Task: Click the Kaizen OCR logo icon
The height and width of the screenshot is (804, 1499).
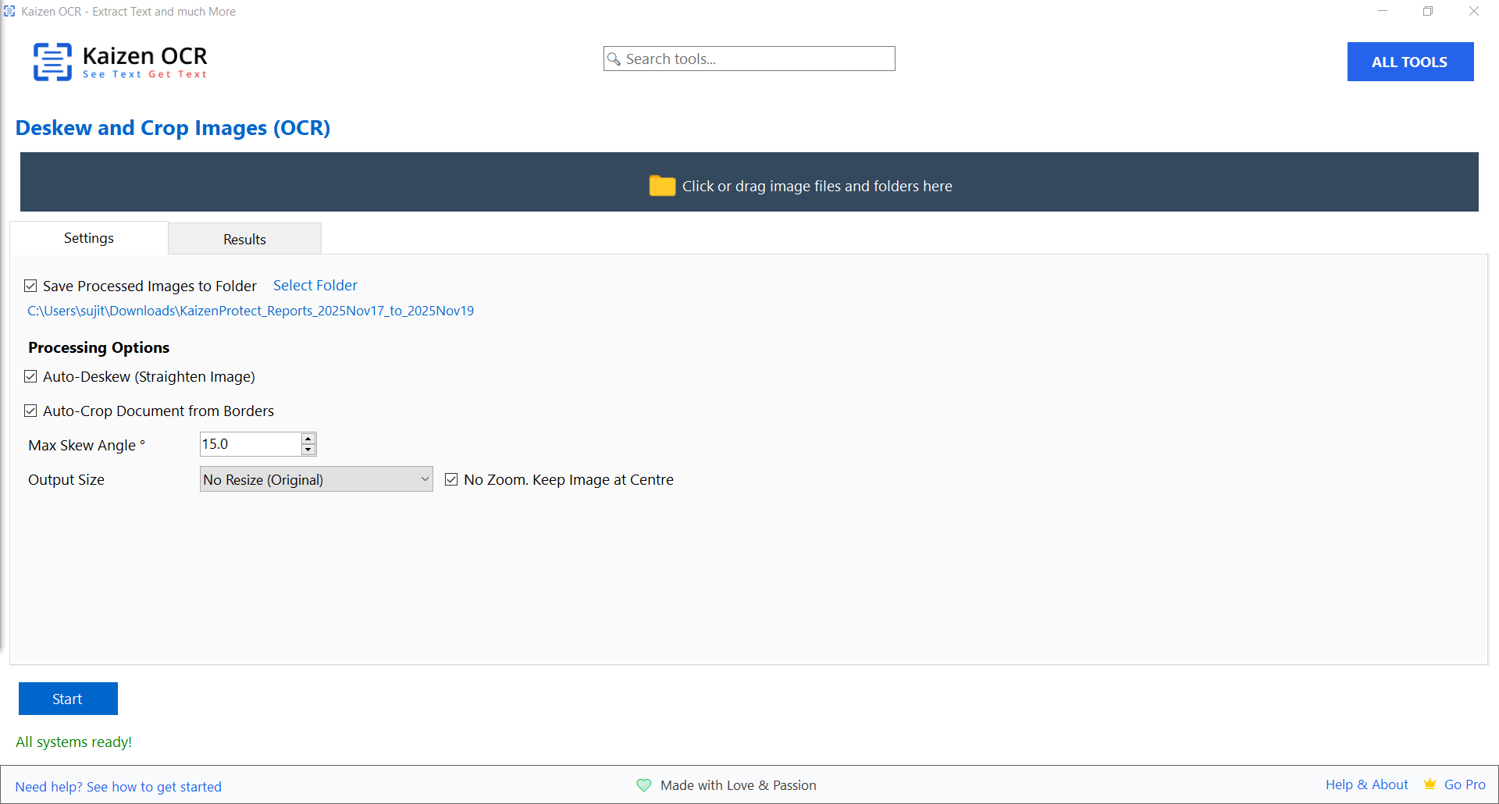Action: (52, 62)
